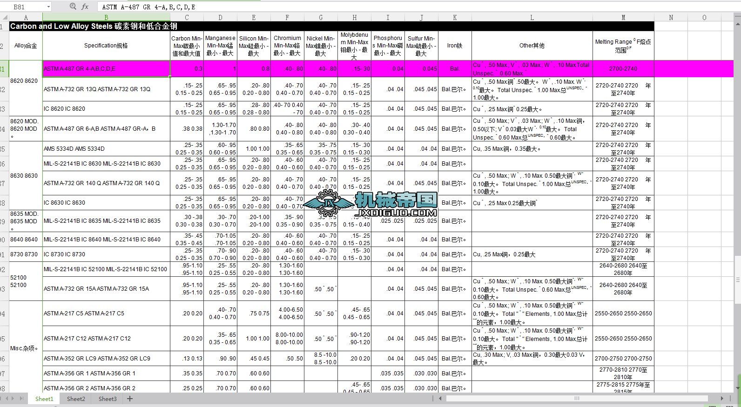Click the 'Melting Range' header cell

(x=623, y=46)
